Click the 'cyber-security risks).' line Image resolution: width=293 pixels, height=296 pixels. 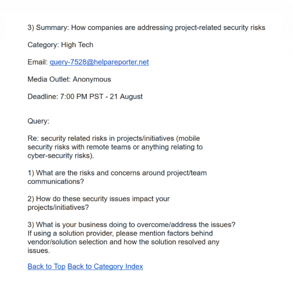(60, 156)
